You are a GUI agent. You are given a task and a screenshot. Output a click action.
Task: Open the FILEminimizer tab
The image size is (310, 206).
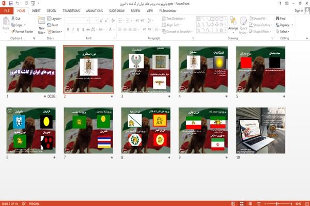[x=167, y=11]
